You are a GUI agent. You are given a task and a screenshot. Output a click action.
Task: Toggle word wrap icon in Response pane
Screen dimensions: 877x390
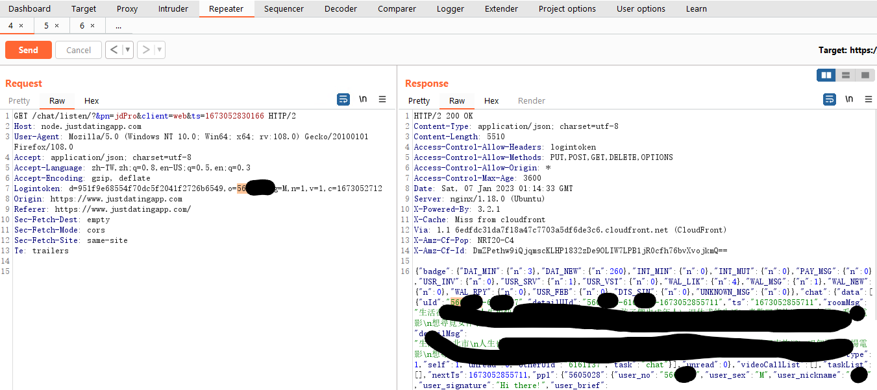pyautogui.click(x=830, y=99)
